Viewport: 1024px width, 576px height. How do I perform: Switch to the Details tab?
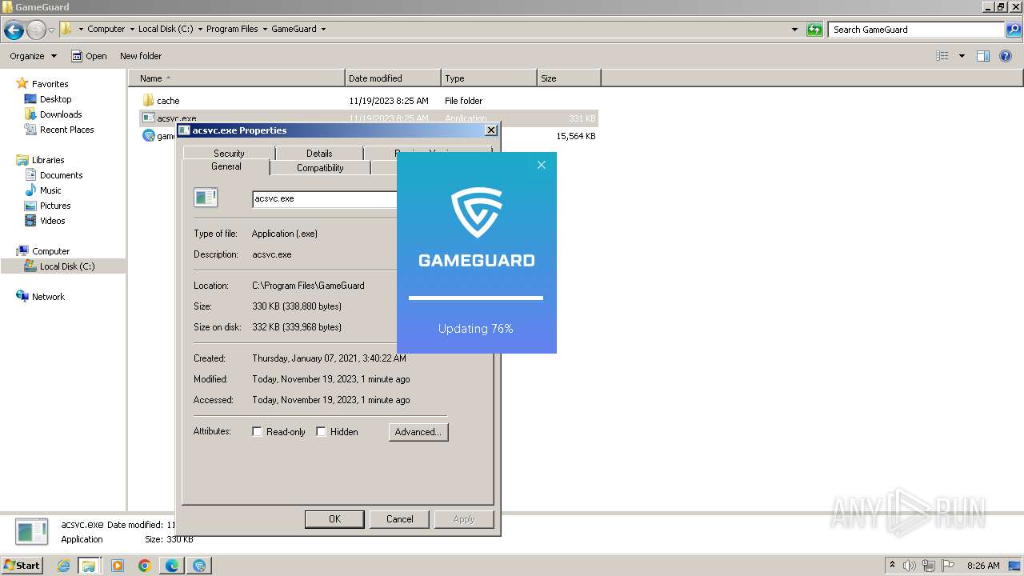tap(319, 153)
